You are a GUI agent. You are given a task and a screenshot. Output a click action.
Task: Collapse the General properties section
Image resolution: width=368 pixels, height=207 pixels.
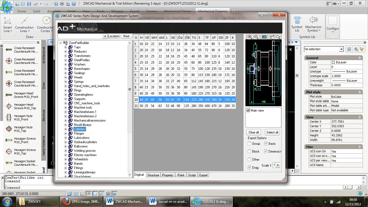[359, 58]
